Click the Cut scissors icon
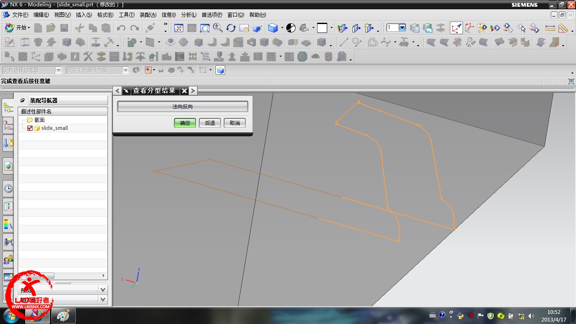Viewport: 576px width, 324px height. click(79, 28)
